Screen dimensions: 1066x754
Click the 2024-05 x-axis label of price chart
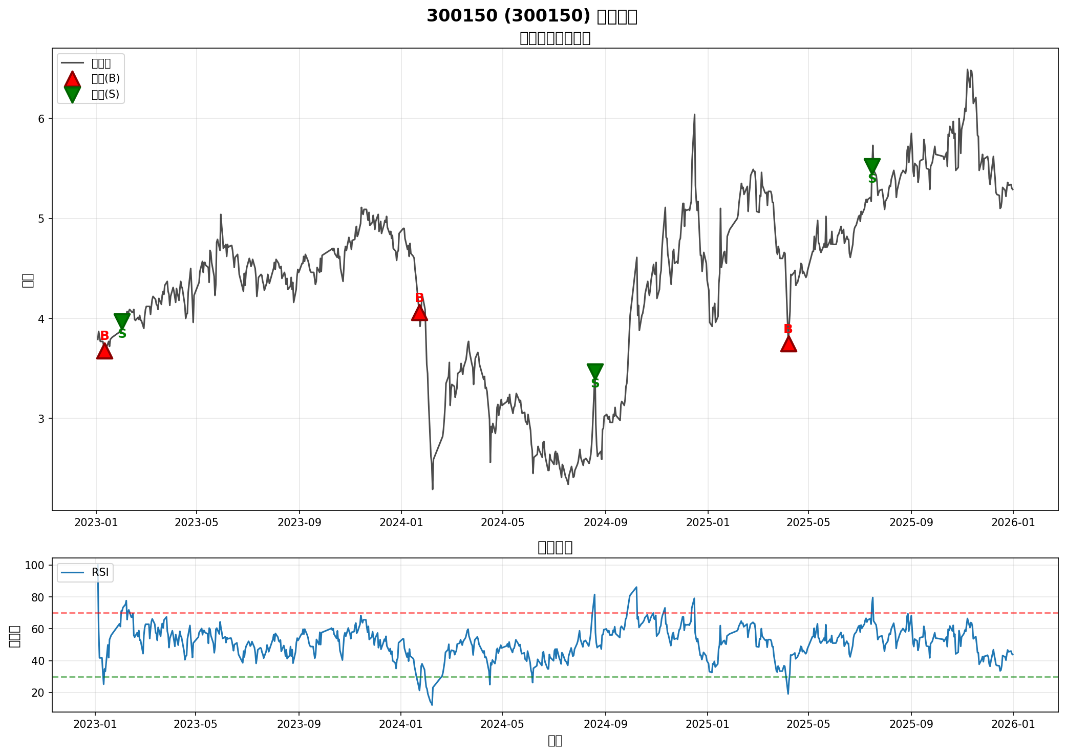502,523
